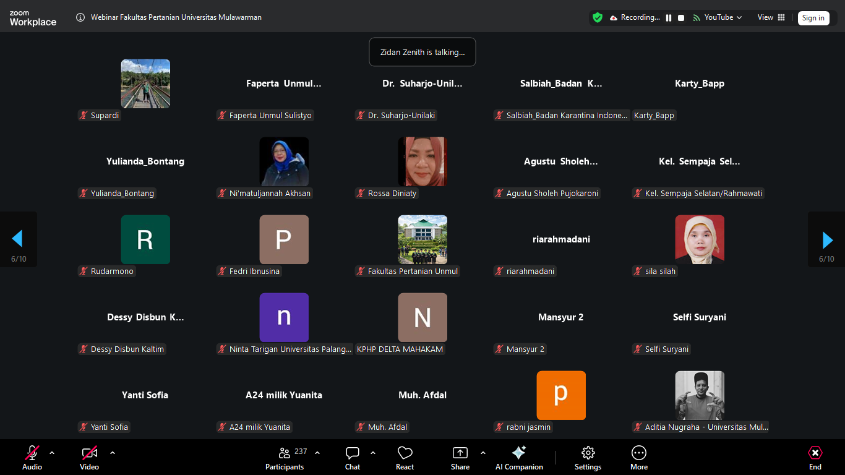Open meeting Settings gear
This screenshot has width=845, height=475.
588,458
